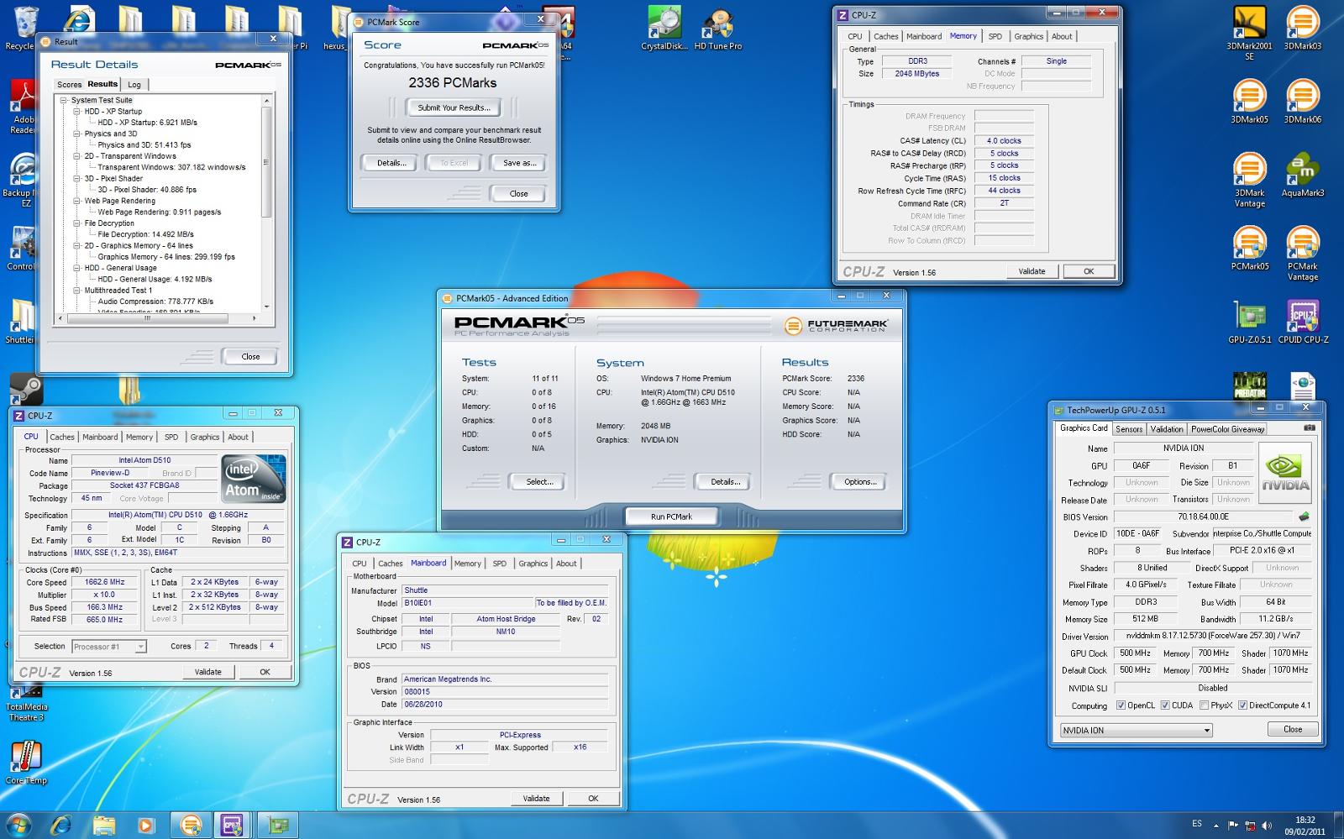Click Specification field in CPU-Z CPU window
The image size is (1344, 839).
click(x=178, y=515)
